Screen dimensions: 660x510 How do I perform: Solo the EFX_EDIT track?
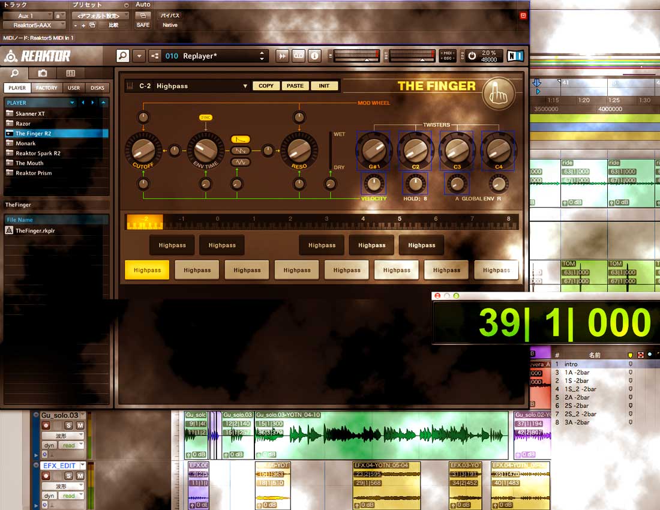pyautogui.click(x=68, y=476)
